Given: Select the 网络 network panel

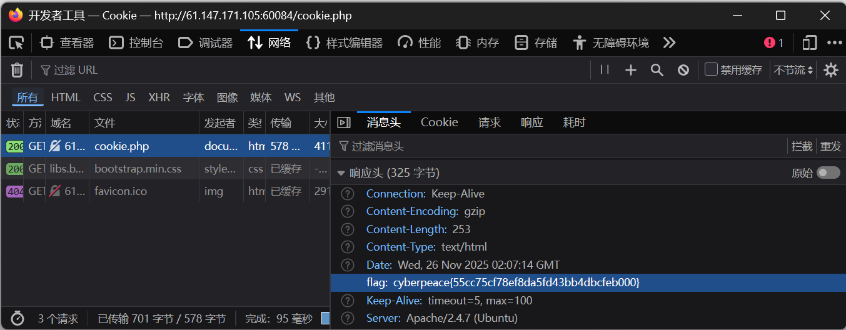Looking at the screenshot, I should [269, 42].
